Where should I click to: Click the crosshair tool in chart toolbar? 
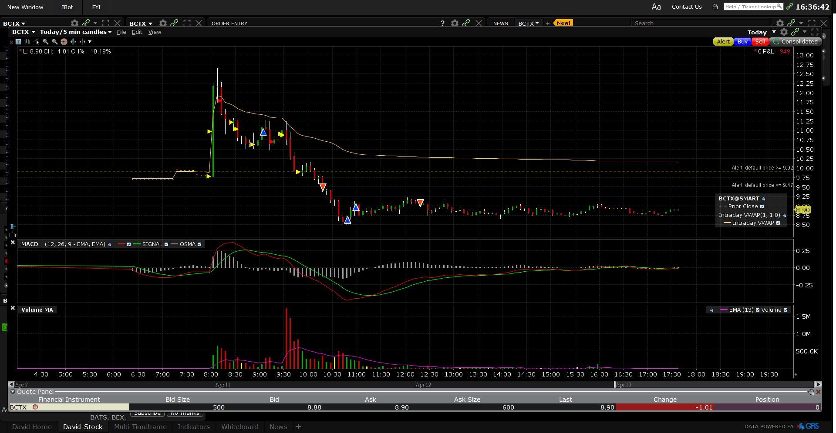click(x=64, y=42)
